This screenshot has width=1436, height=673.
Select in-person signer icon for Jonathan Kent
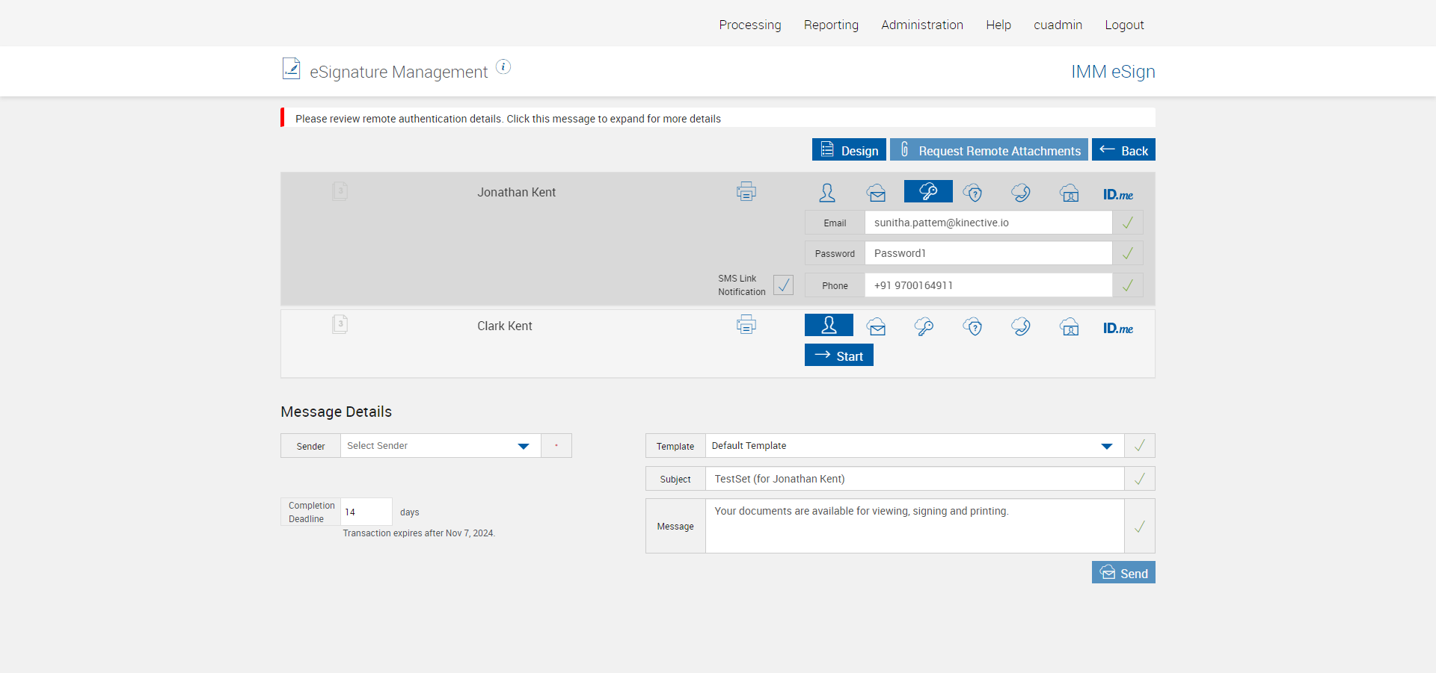(827, 193)
